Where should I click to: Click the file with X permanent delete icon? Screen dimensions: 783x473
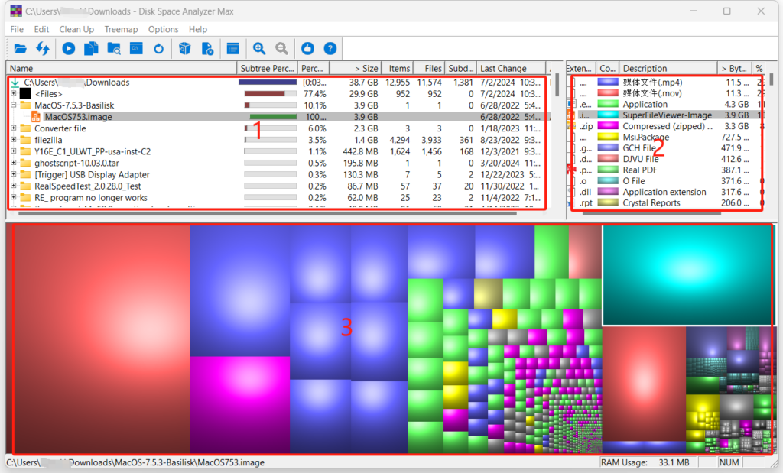tap(207, 48)
